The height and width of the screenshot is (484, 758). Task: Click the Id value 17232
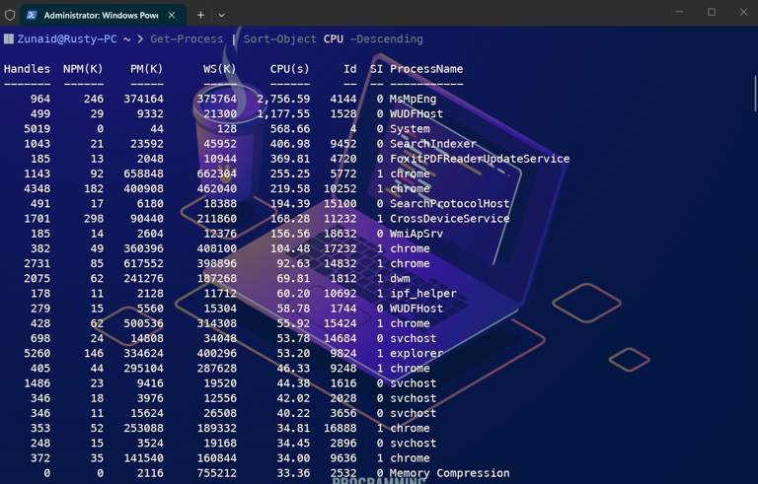tap(341, 248)
